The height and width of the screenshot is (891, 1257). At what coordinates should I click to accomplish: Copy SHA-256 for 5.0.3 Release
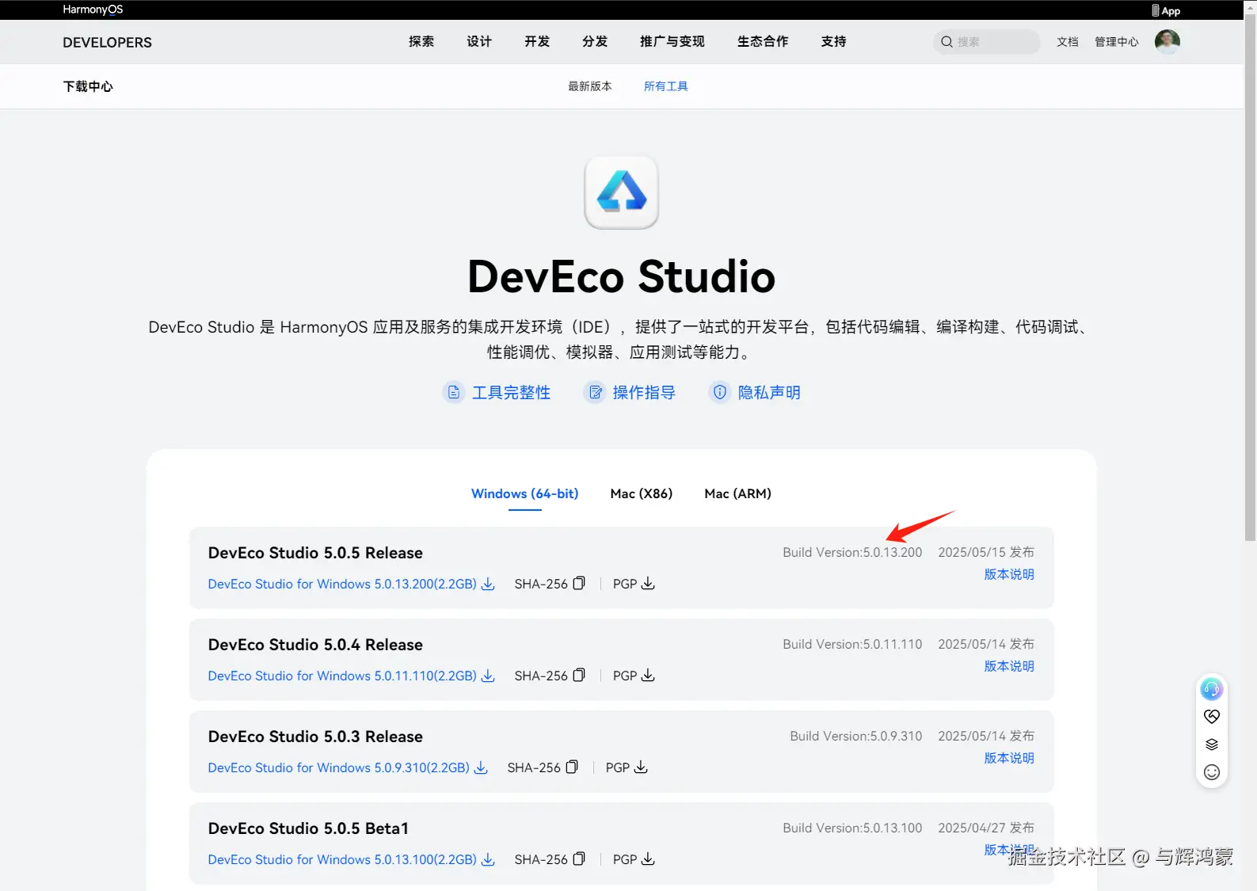pyautogui.click(x=572, y=767)
